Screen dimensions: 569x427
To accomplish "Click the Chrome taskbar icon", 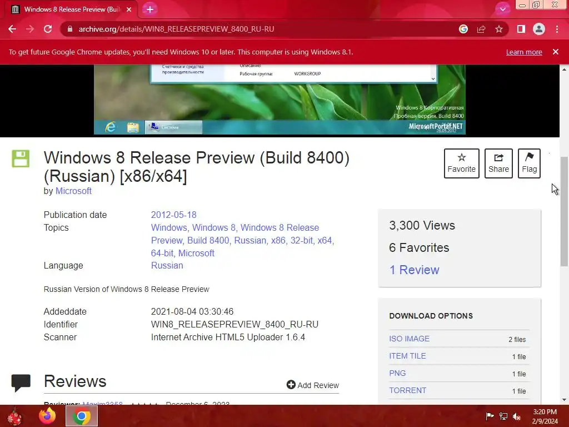I will pyautogui.click(x=82, y=416).
